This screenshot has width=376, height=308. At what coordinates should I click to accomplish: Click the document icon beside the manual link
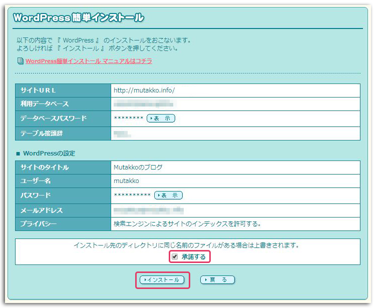click(20, 61)
